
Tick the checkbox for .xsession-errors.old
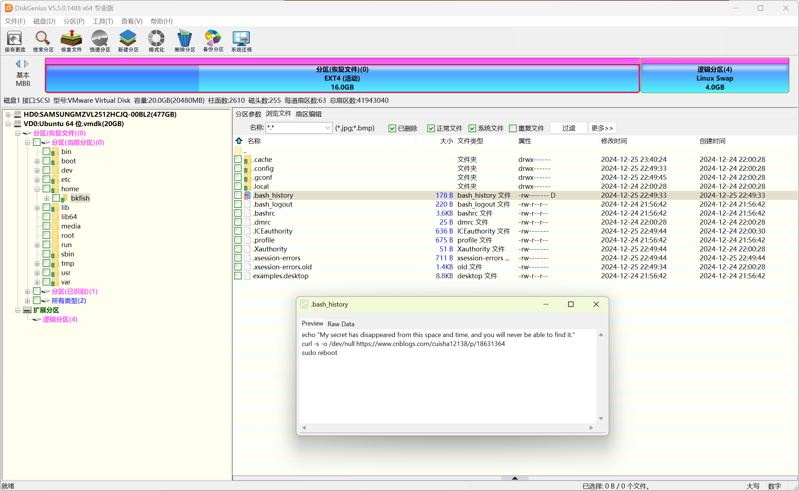tap(238, 267)
